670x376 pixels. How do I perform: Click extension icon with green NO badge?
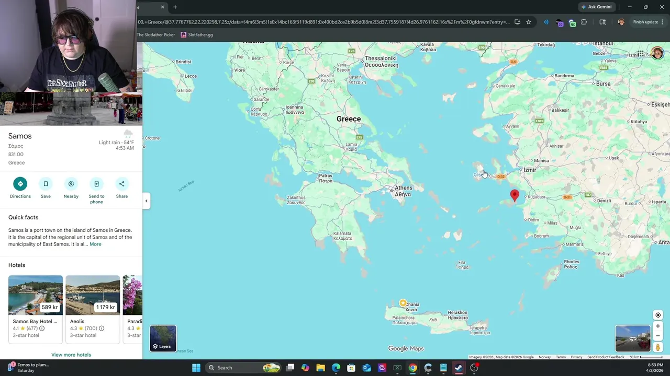572,22
